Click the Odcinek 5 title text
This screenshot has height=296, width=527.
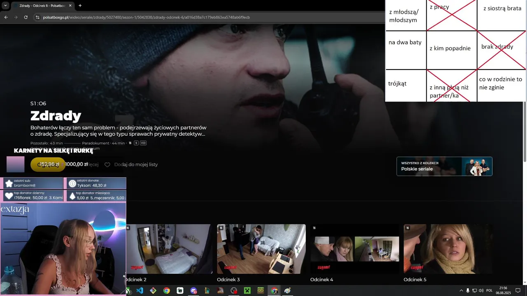(x=415, y=280)
